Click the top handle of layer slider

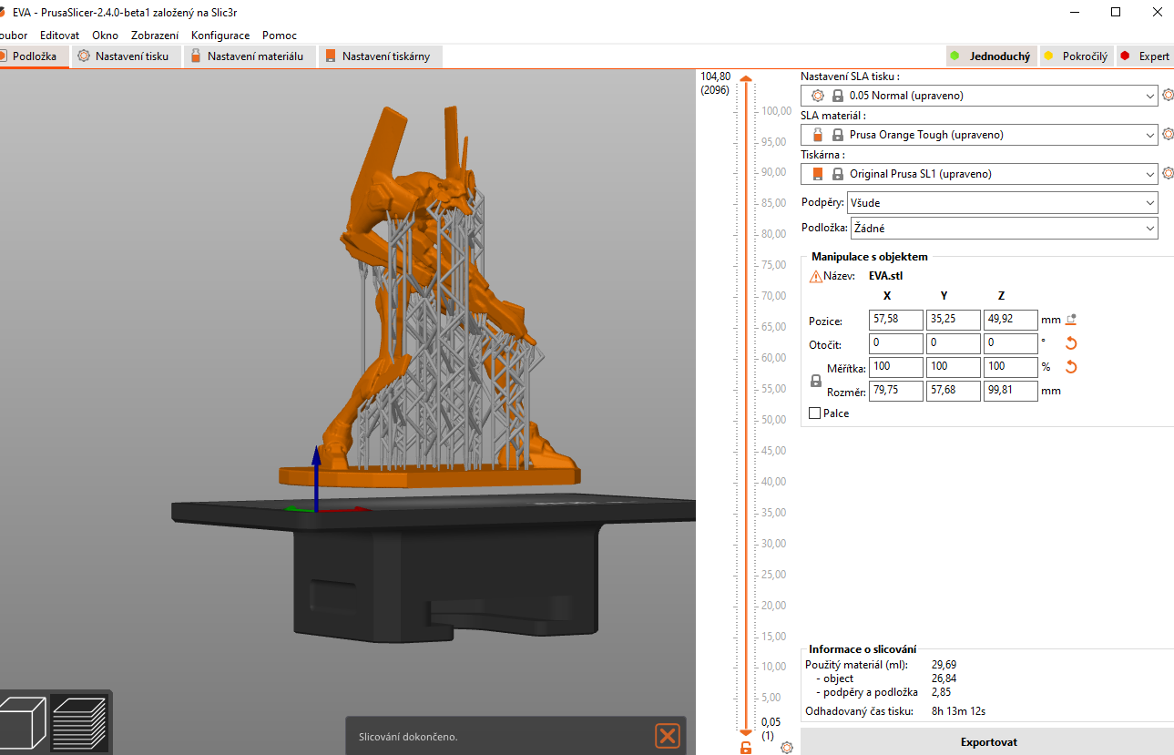(x=746, y=80)
